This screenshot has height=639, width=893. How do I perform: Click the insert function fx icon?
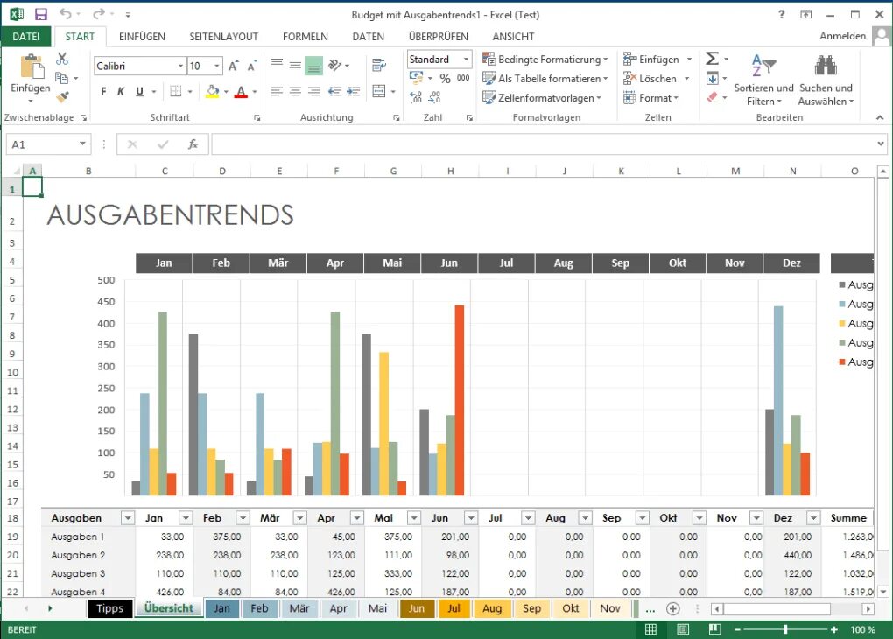pyautogui.click(x=193, y=144)
